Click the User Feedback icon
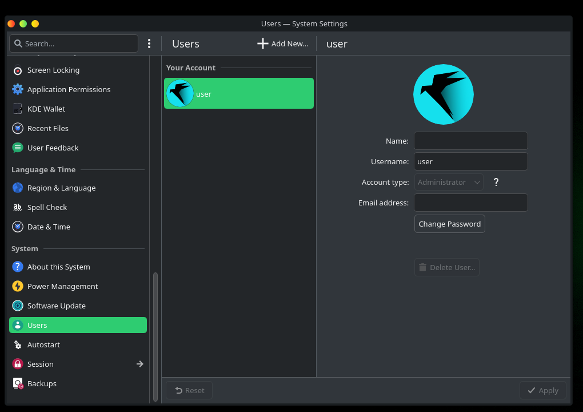Image resolution: width=583 pixels, height=412 pixels. tap(18, 148)
